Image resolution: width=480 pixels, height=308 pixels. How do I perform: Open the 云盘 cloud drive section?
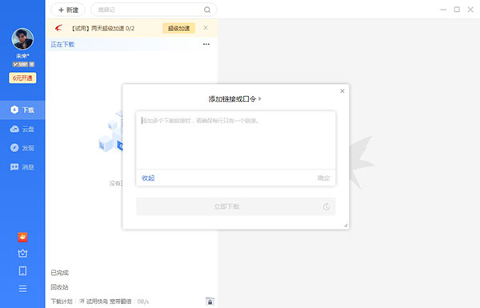(x=22, y=130)
